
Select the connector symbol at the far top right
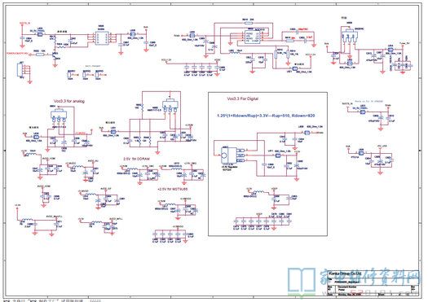point(402,65)
